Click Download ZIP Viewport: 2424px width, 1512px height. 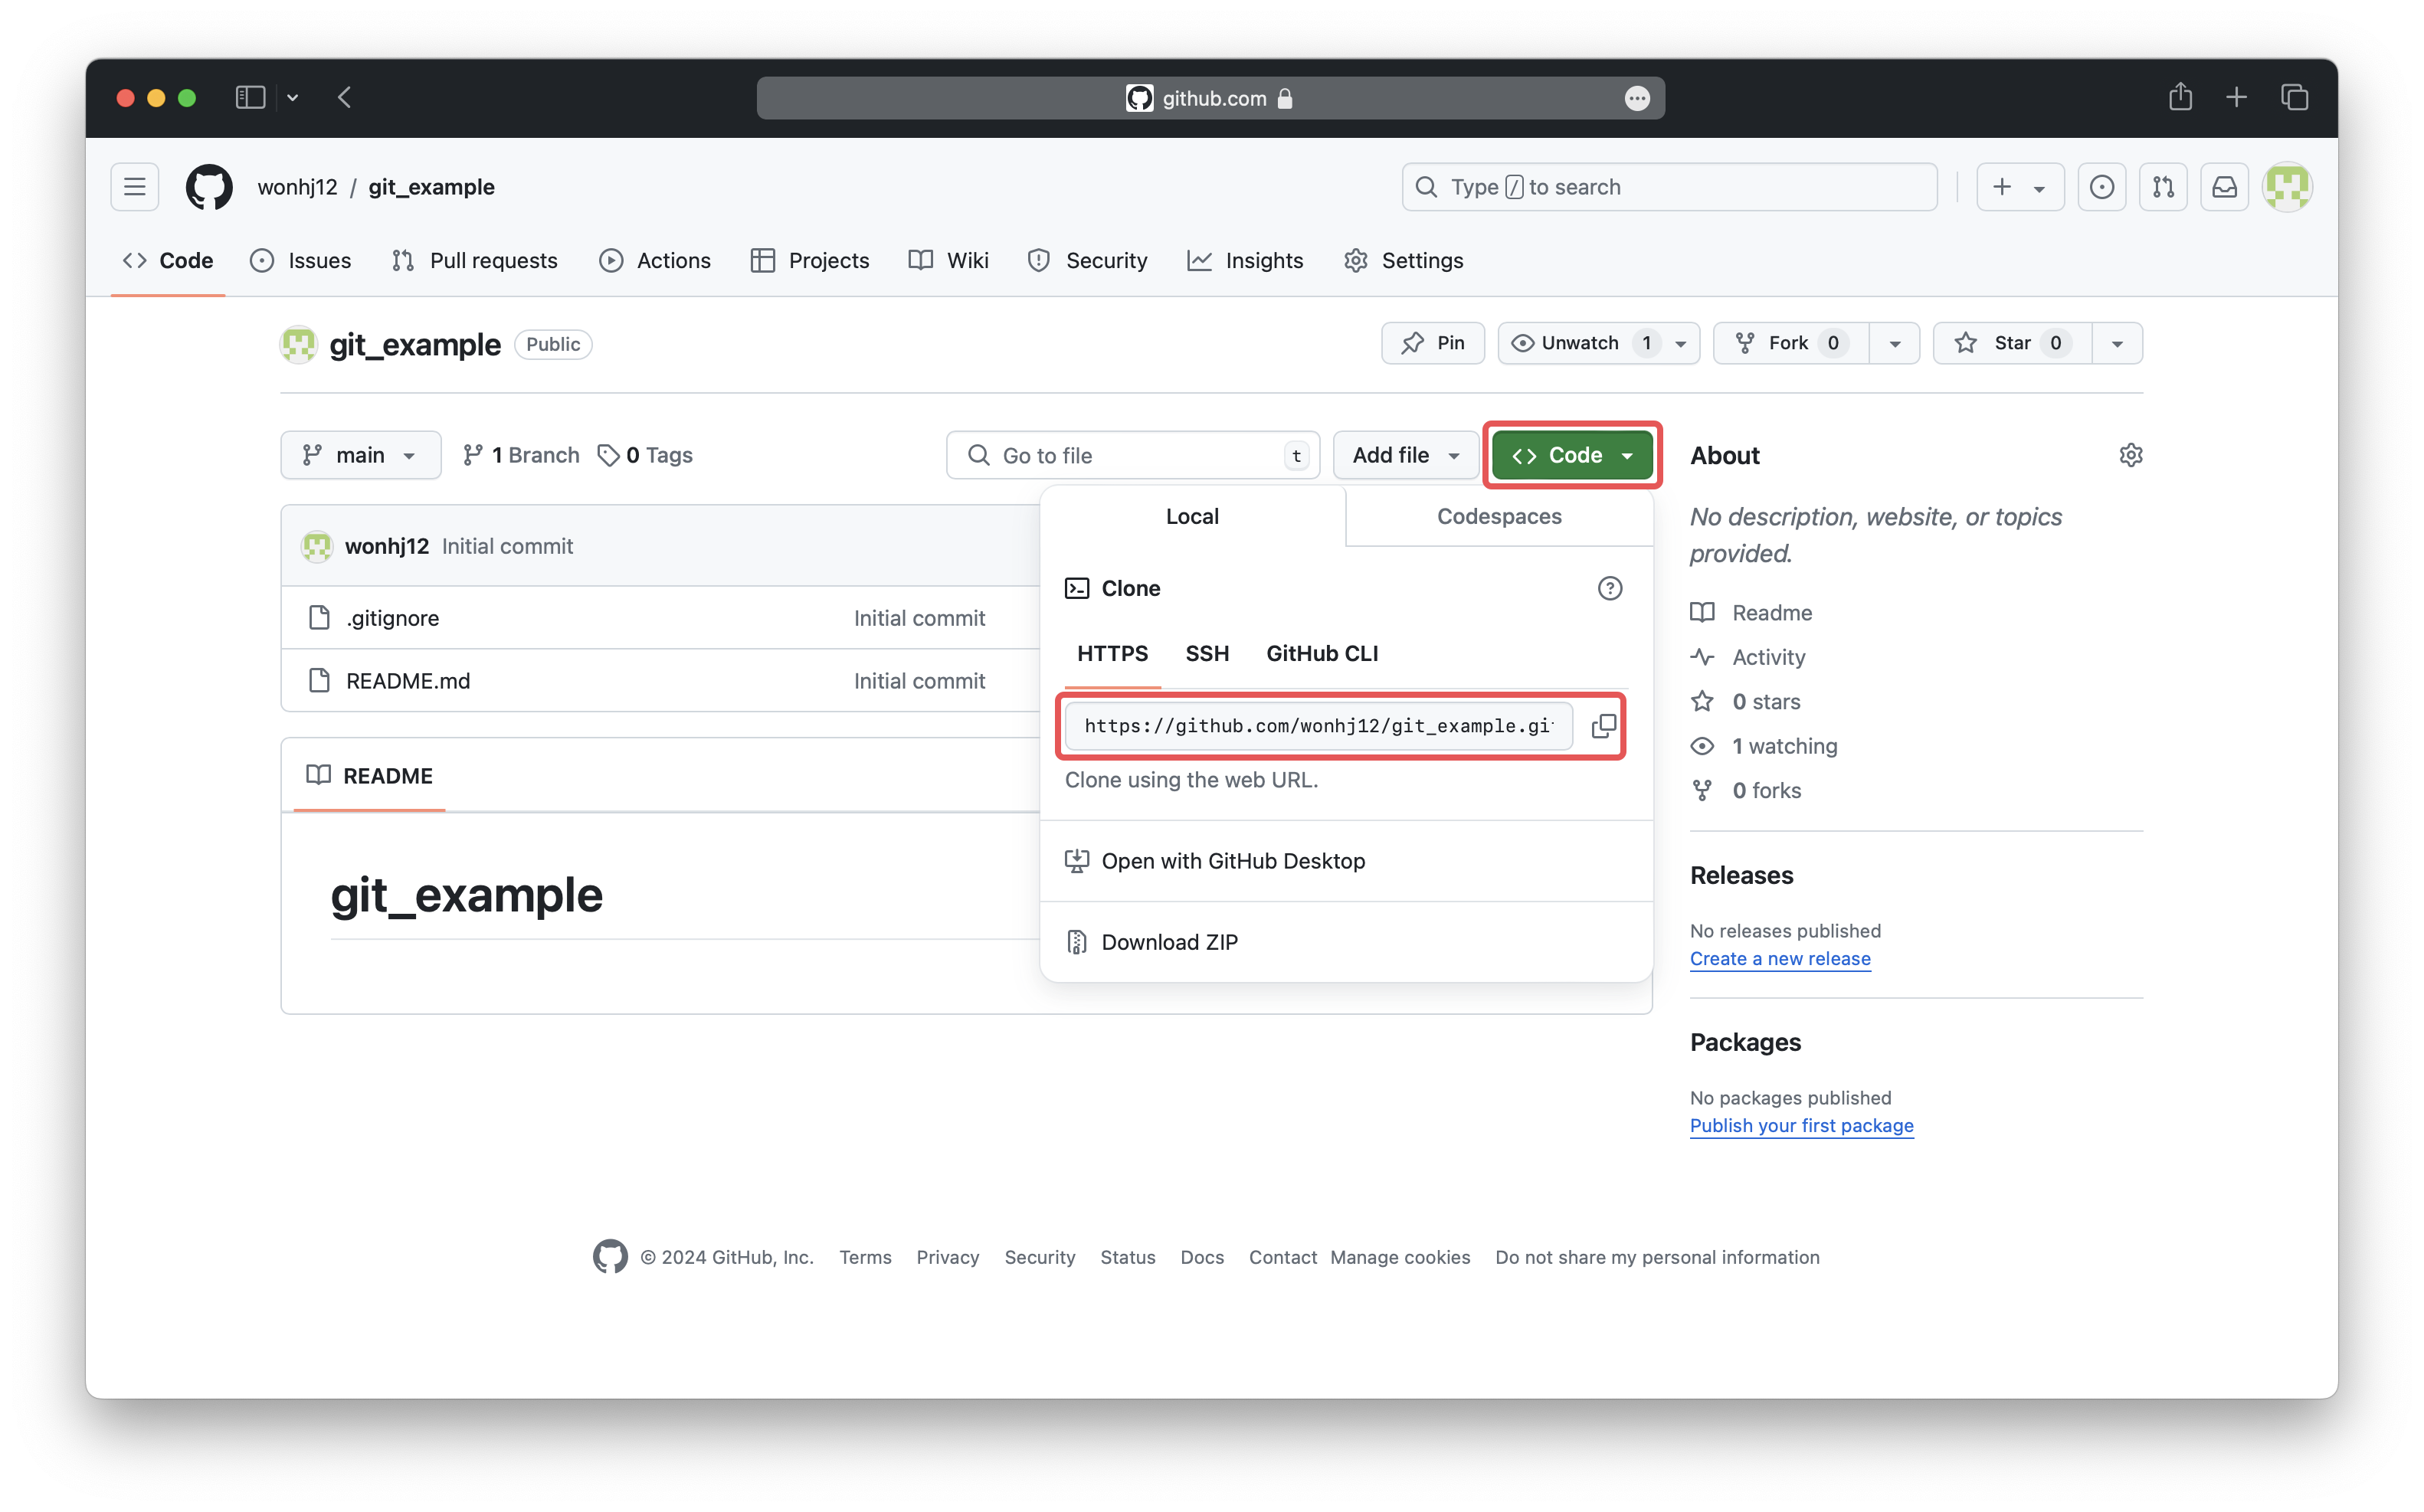click(x=1169, y=942)
